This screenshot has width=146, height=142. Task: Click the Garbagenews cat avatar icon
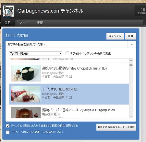(8, 11)
